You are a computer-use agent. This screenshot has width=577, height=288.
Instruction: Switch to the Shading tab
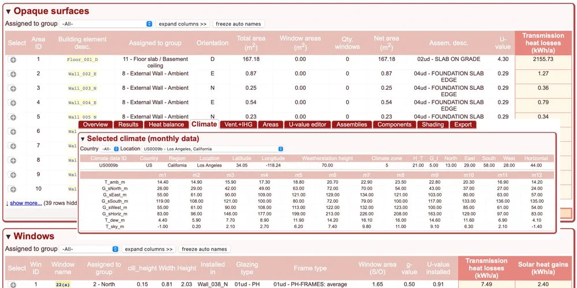pyautogui.click(x=433, y=124)
